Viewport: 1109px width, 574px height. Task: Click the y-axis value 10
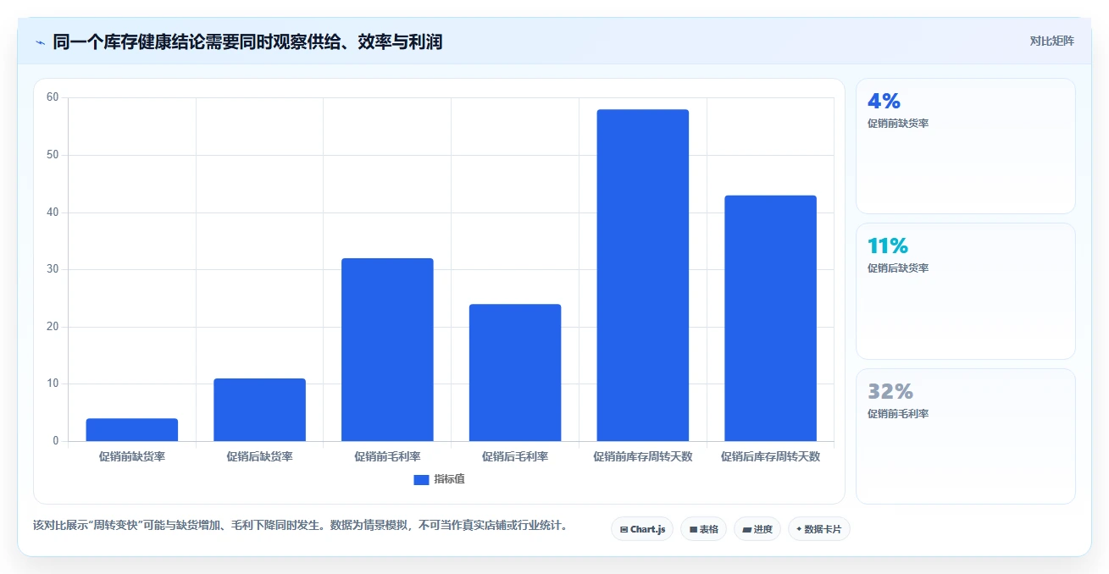[x=53, y=384]
